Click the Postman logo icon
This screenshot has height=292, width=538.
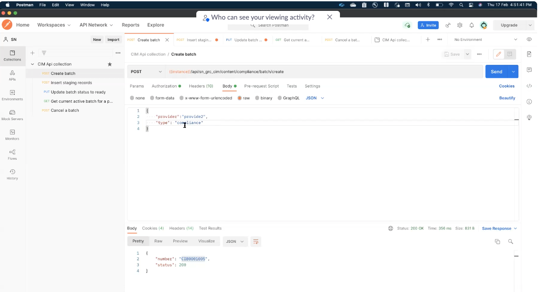point(7,25)
